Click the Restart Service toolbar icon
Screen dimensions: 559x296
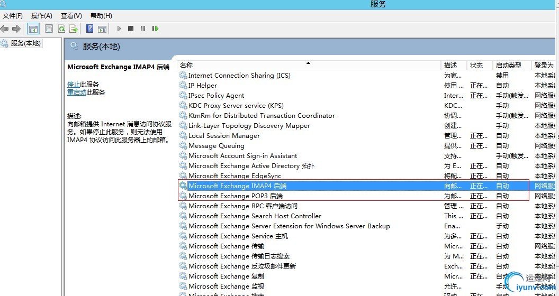pyautogui.click(x=155, y=29)
